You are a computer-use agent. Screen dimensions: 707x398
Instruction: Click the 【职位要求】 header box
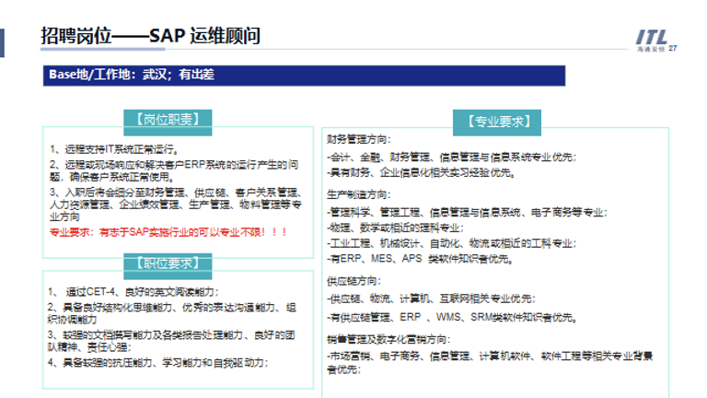pos(168,266)
